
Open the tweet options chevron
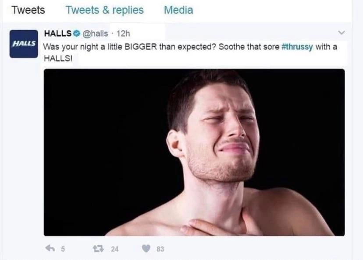click(342, 32)
